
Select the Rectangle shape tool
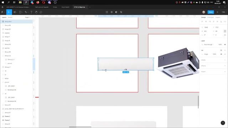click(x=20, y=12)
